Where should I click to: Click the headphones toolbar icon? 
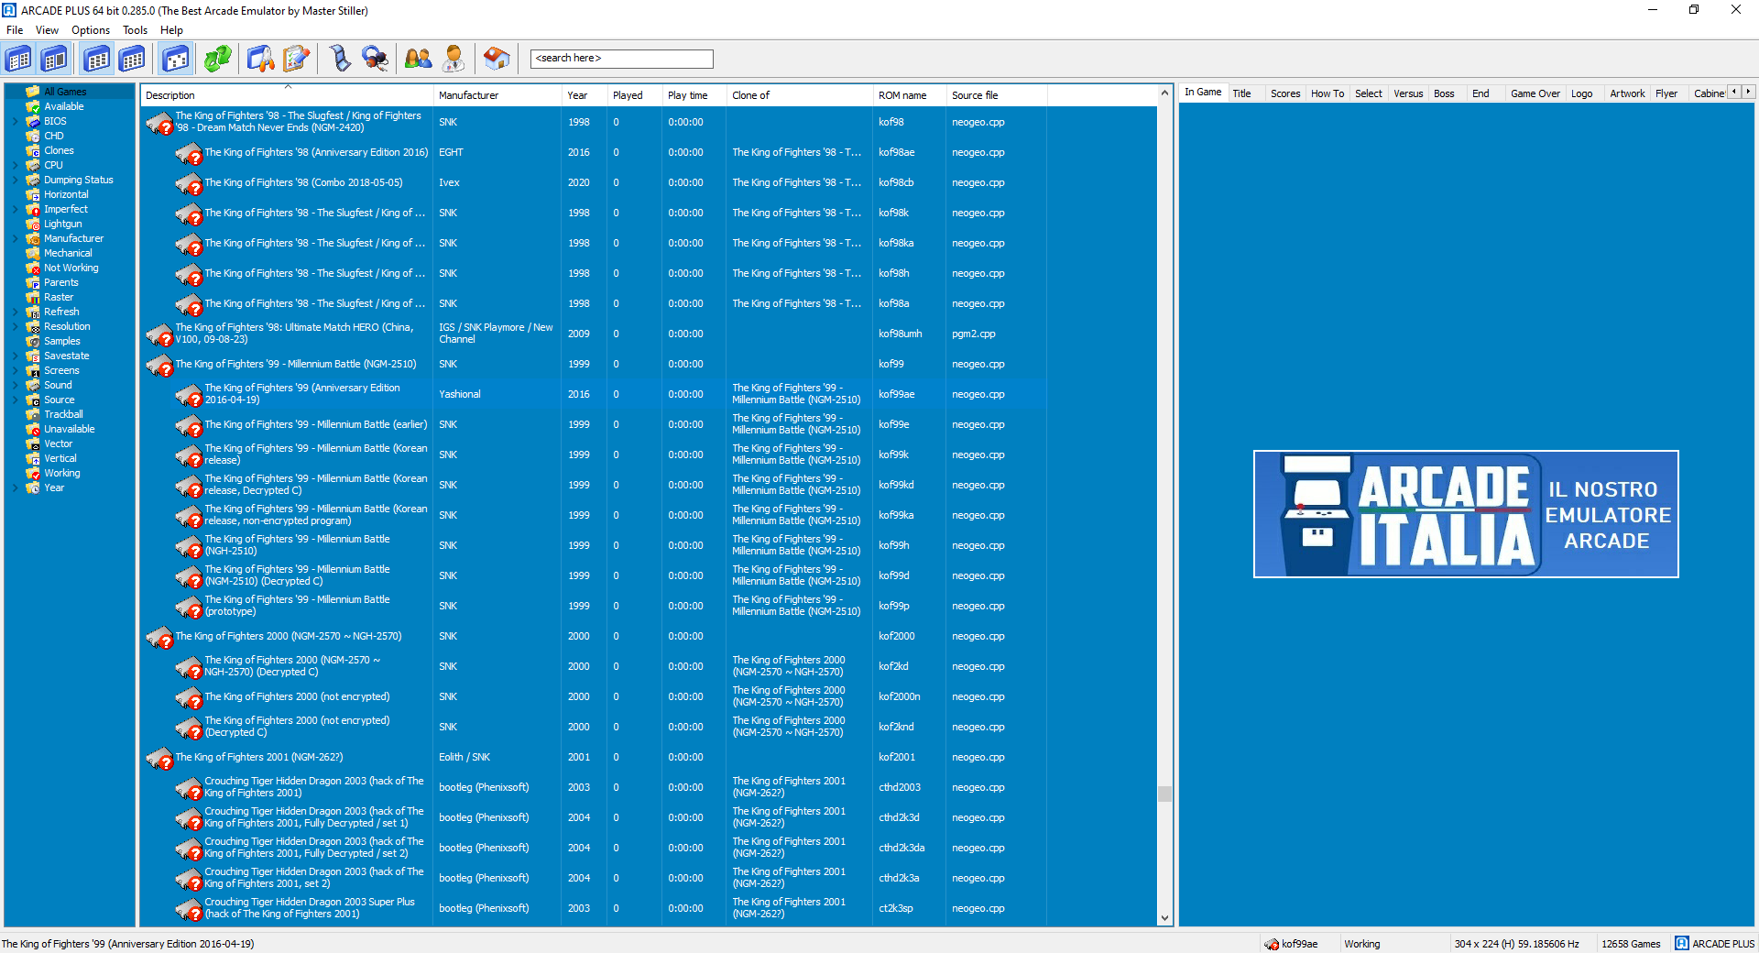375,59
